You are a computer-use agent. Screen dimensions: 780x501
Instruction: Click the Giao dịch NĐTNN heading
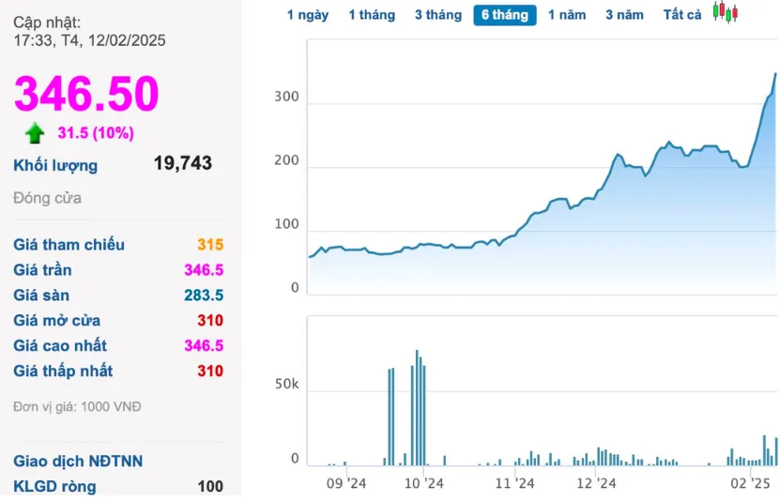pos(78,462)
